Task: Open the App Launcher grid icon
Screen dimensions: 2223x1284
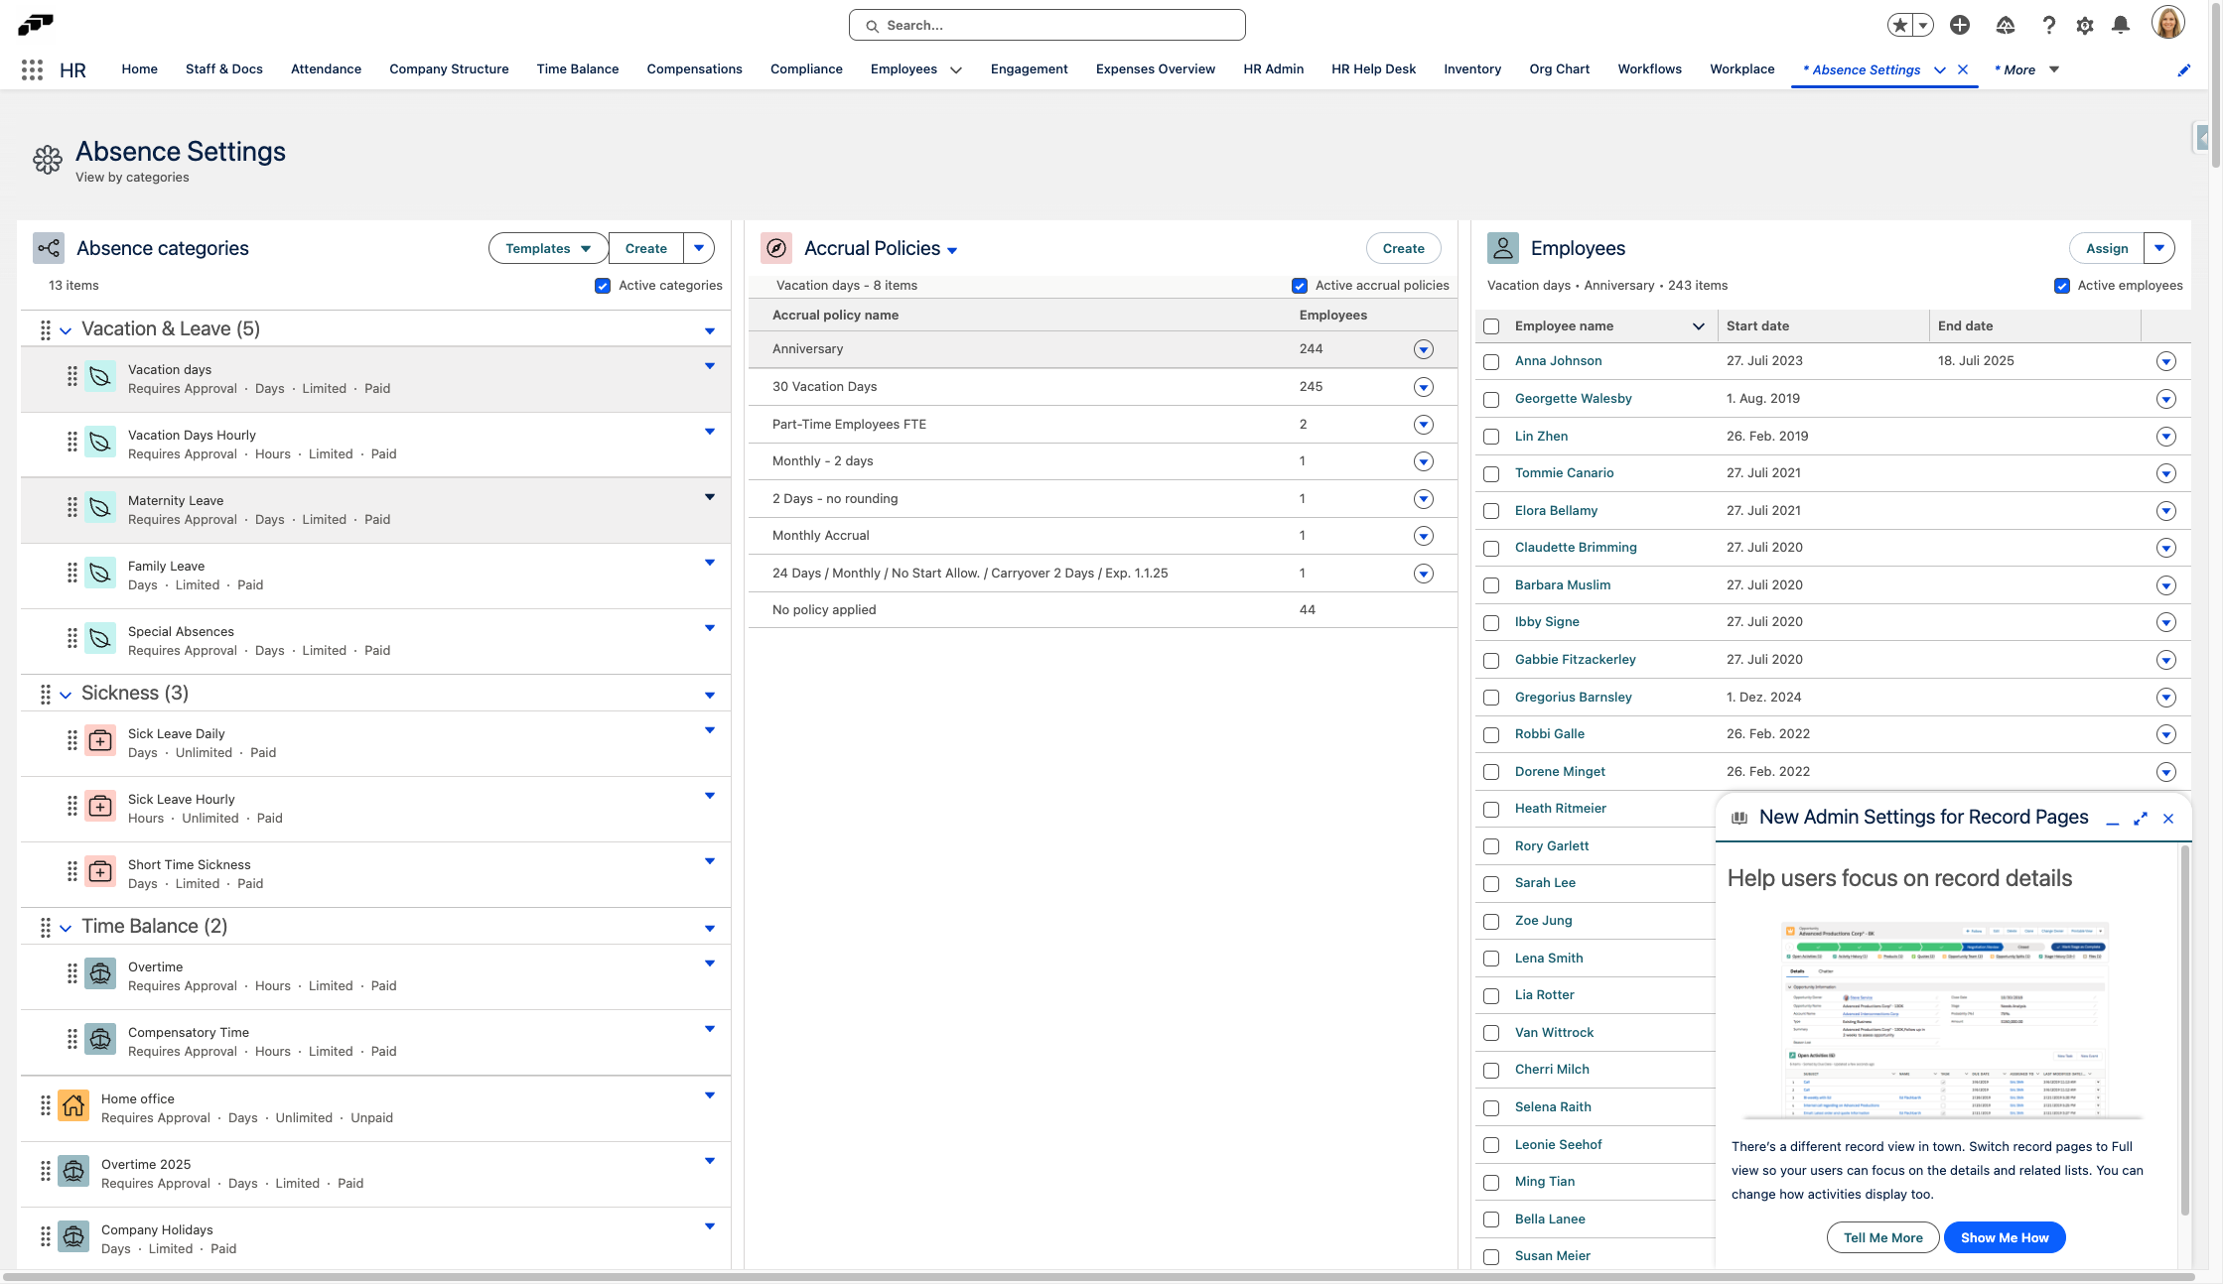Action: [31, 69]
